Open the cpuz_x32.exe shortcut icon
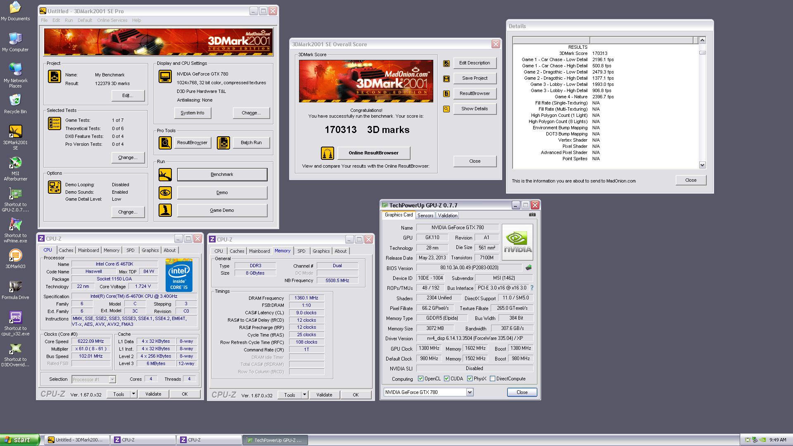The width and height of the screenshot is (793, 446). pyautogui.click(x=15, y=324)
